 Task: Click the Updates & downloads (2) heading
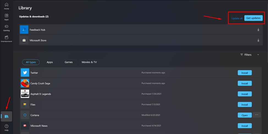tap(34, 16)
